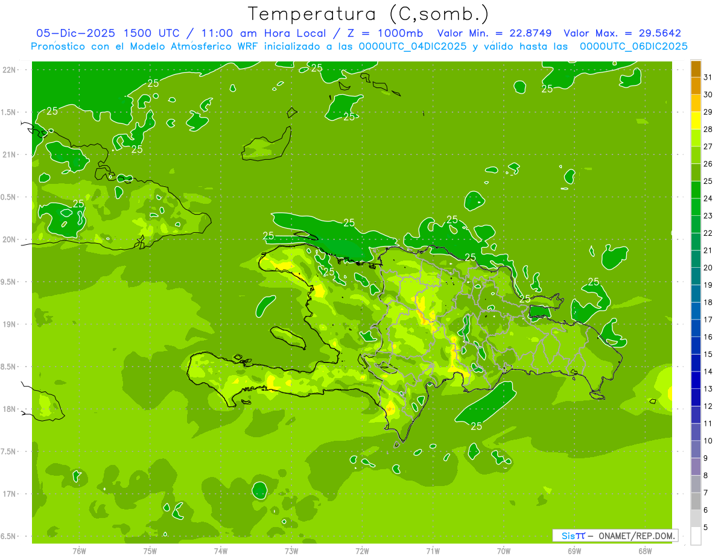Viewport: 724px width, 559px height.
Task: Click the '15' label on the color scale
Action: pyautogui.click(x=708, y=355)
